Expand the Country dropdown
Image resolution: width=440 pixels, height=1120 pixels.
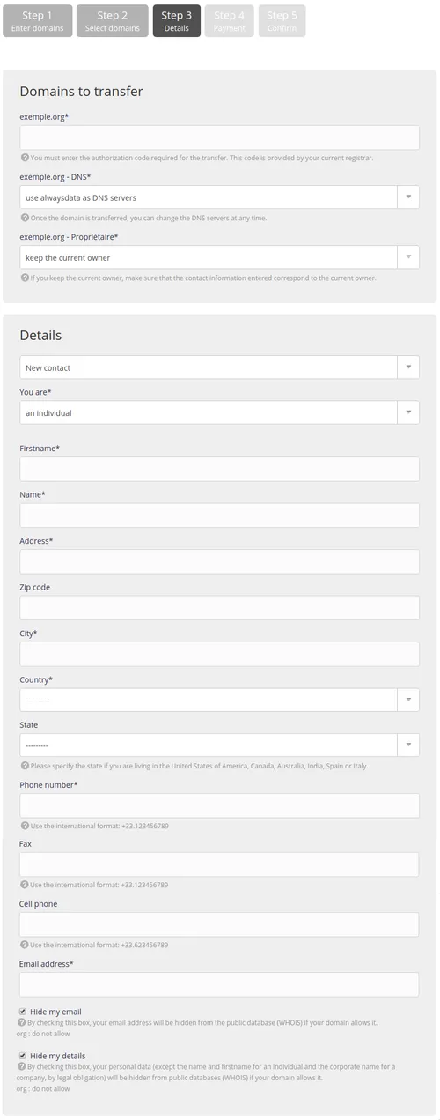tap(219, 700)
